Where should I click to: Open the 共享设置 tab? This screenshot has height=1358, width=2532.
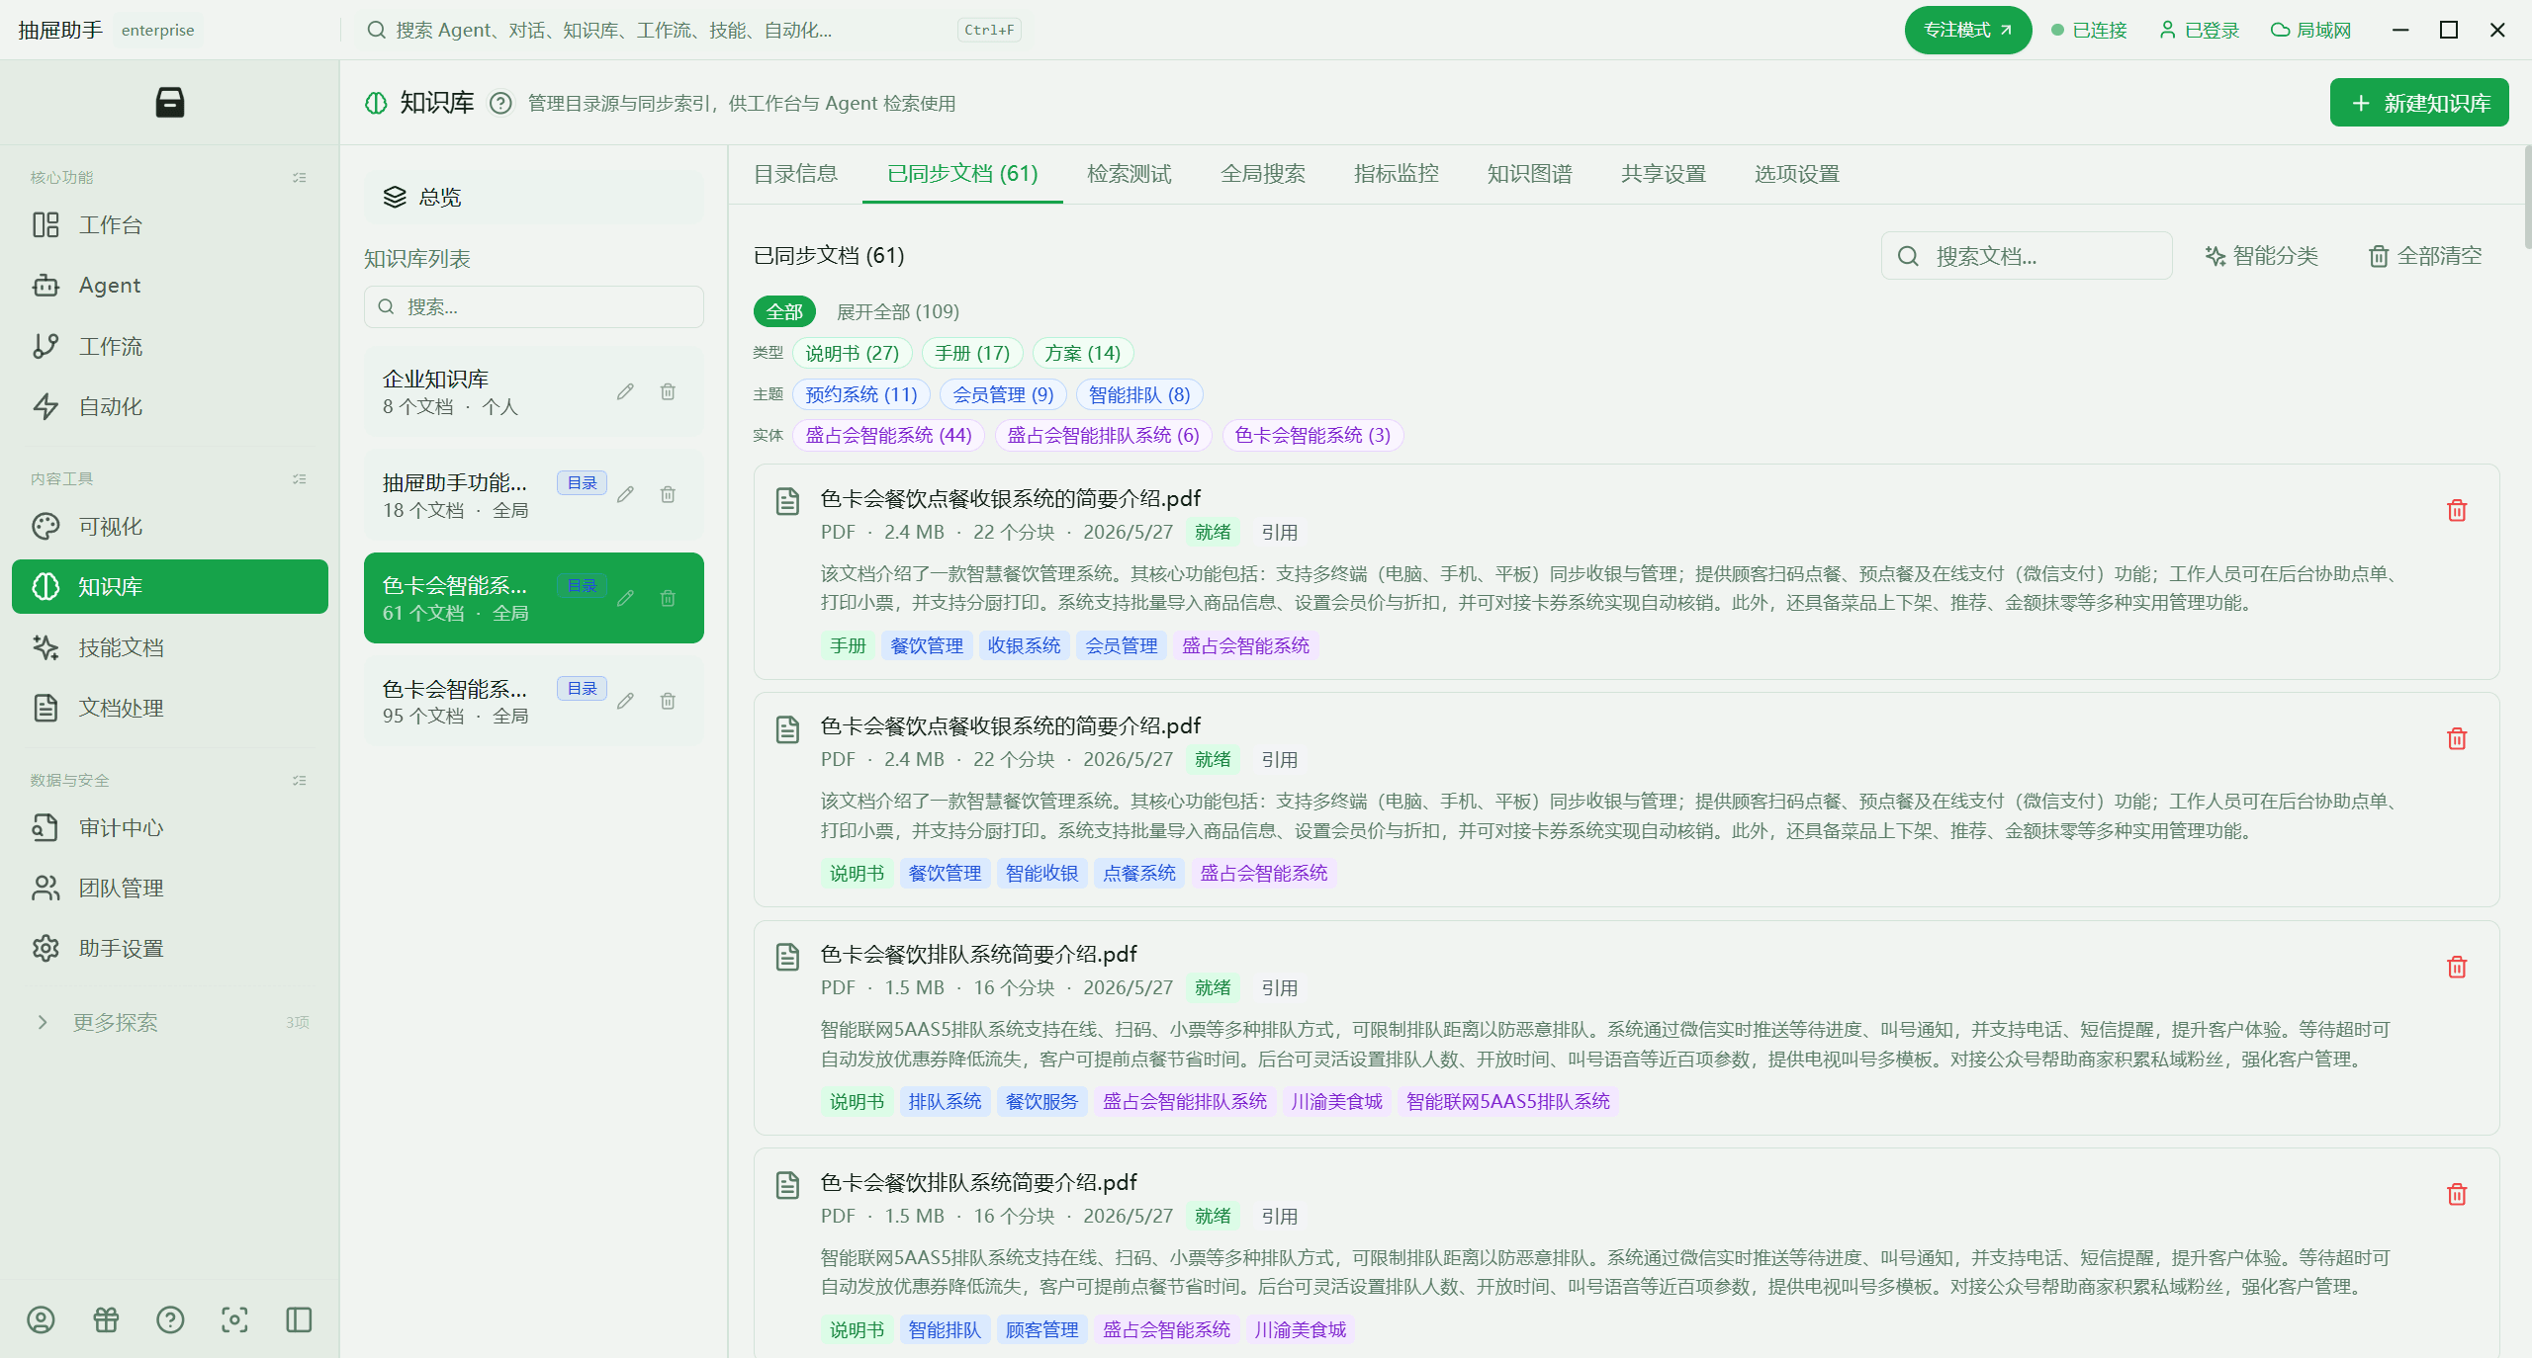[1663, 174]
